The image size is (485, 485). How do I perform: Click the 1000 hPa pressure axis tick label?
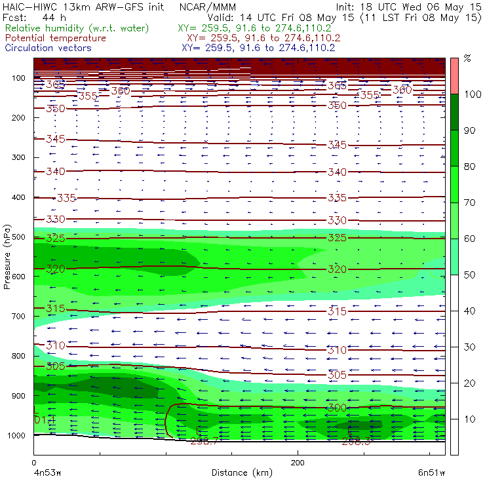(16, 435)
